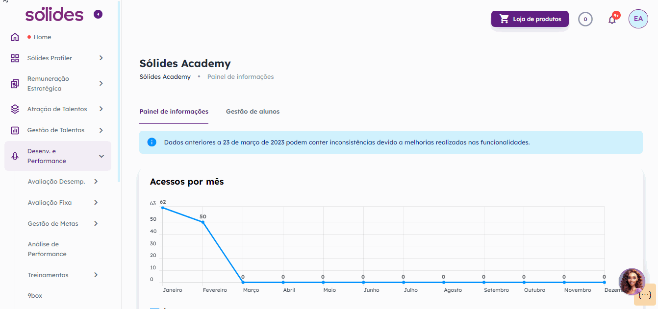The width and height of the screenshot is (658, 309).
Task: Click the Junho axis label
Action: tap(371, 290)
